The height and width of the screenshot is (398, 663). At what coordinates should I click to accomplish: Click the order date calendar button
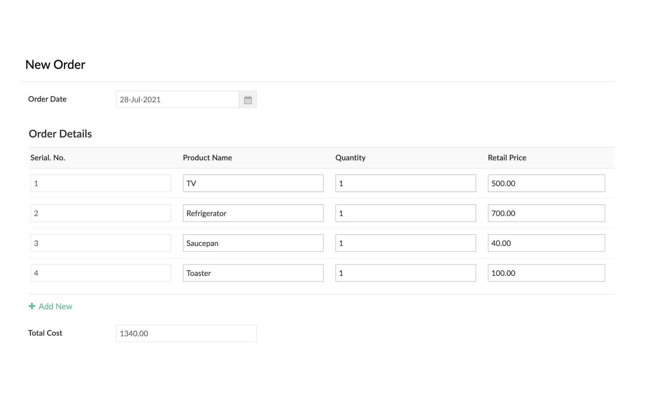pyautogui.click(x=248, y=99)
